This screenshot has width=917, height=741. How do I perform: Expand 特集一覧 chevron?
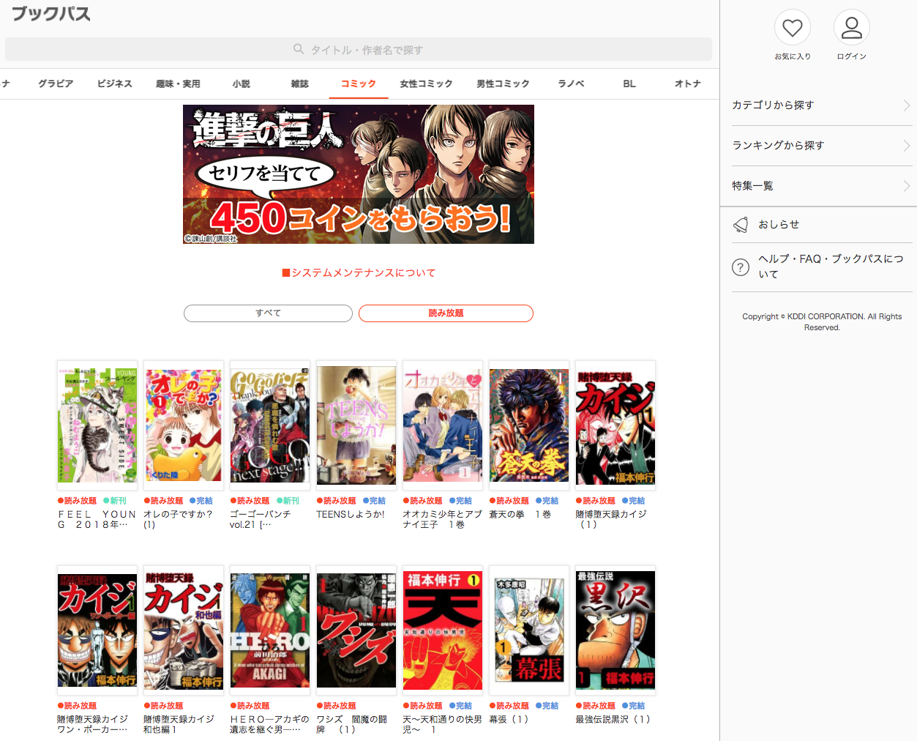(x=907, y=186)
